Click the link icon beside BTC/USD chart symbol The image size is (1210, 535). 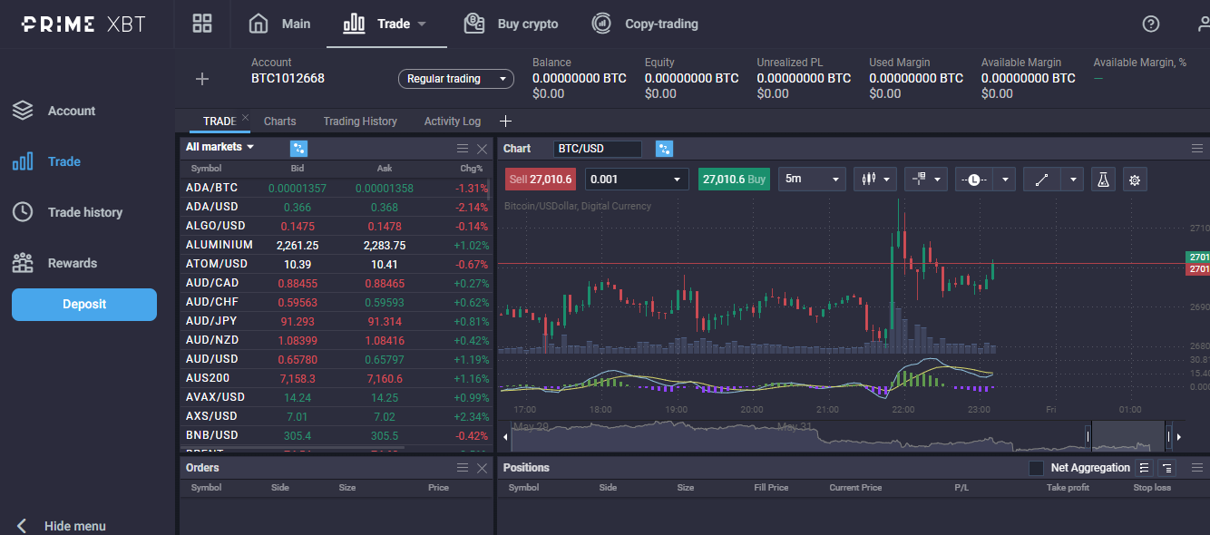click(664, 149)
